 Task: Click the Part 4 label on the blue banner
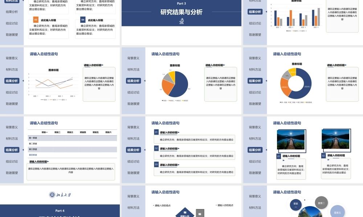[60, 210]
